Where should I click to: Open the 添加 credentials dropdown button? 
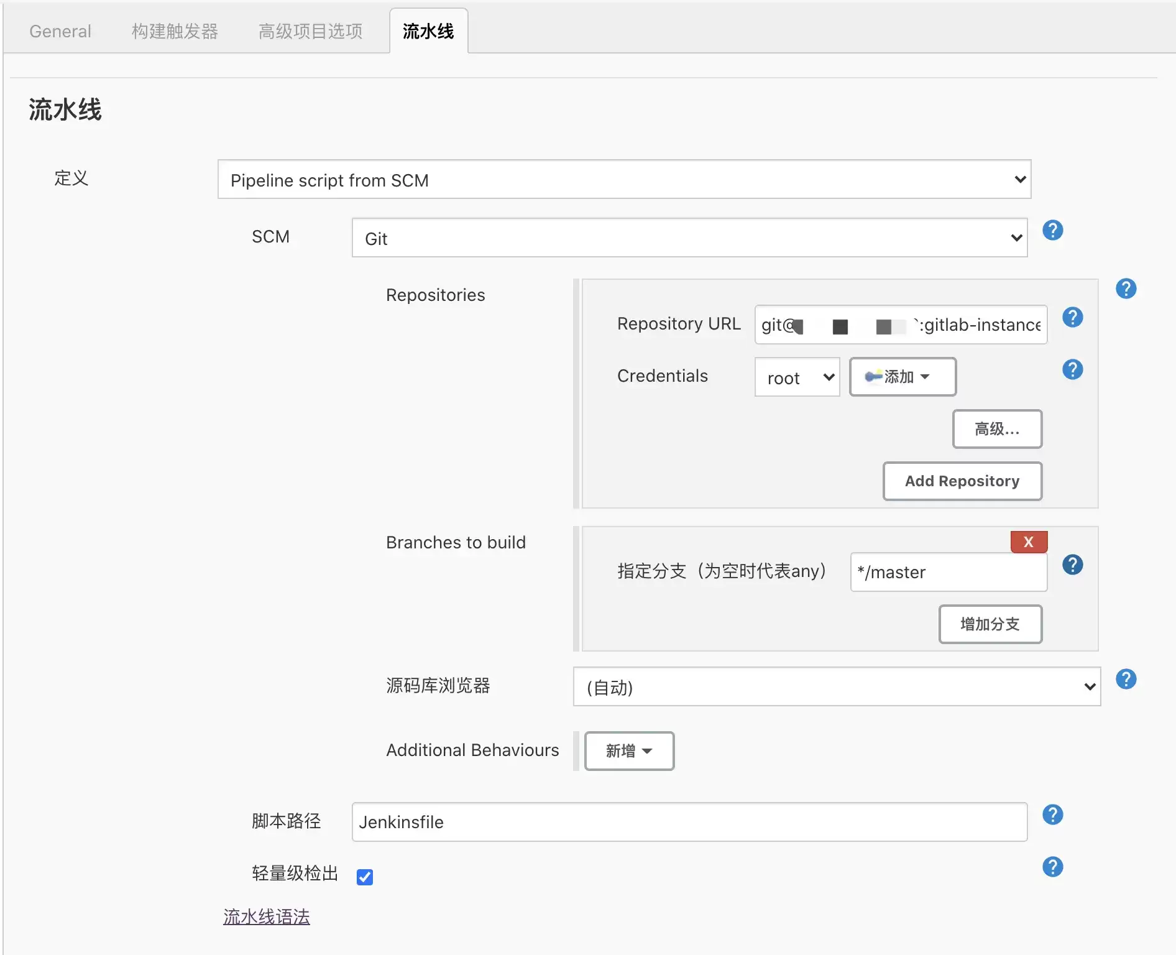[903, 377]
